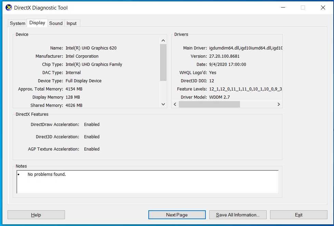
Task: Click Drivers panel scroll right arrow
Action: (x=279, y=104)
